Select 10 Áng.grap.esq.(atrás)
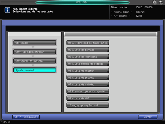Viewport: 165px width, 124px height. click(x=88, y=105)
